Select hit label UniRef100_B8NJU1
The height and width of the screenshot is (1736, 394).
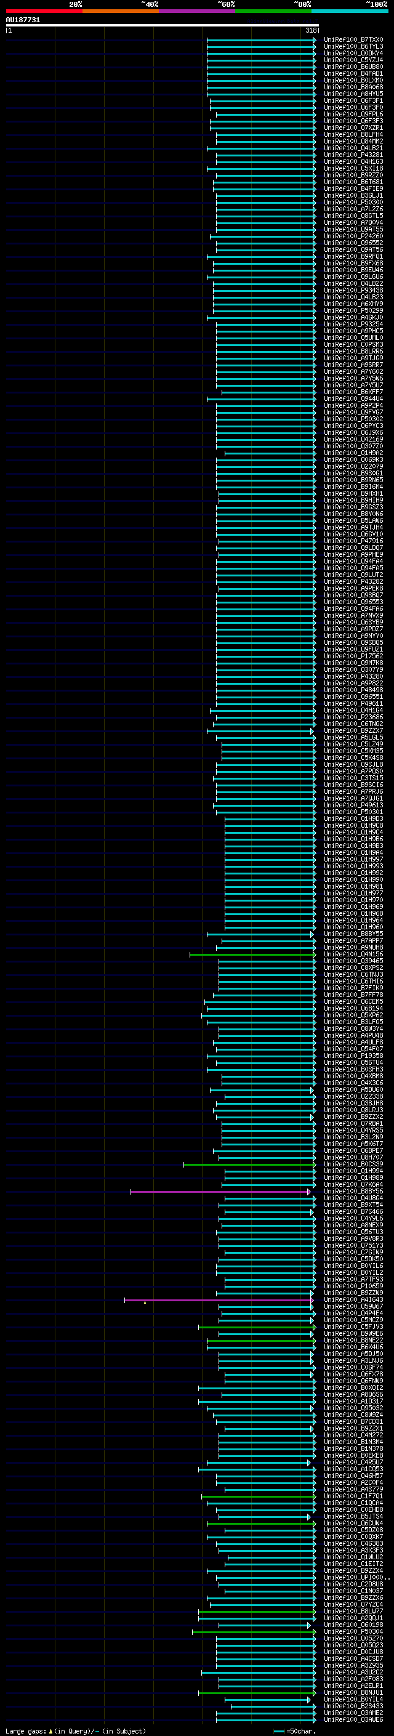tap(353, 1693)
